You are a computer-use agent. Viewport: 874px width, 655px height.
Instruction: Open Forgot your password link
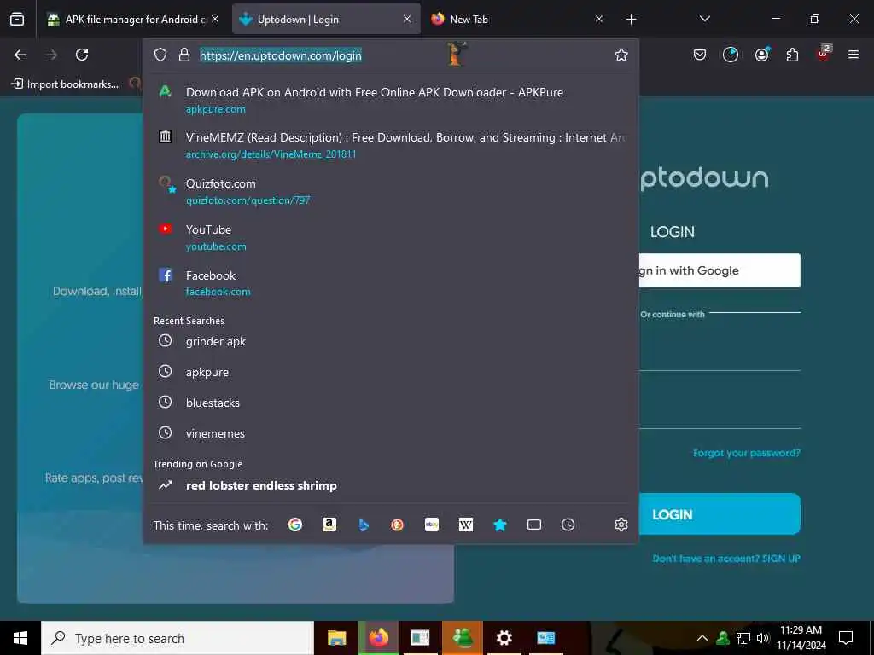coord(746,453)
